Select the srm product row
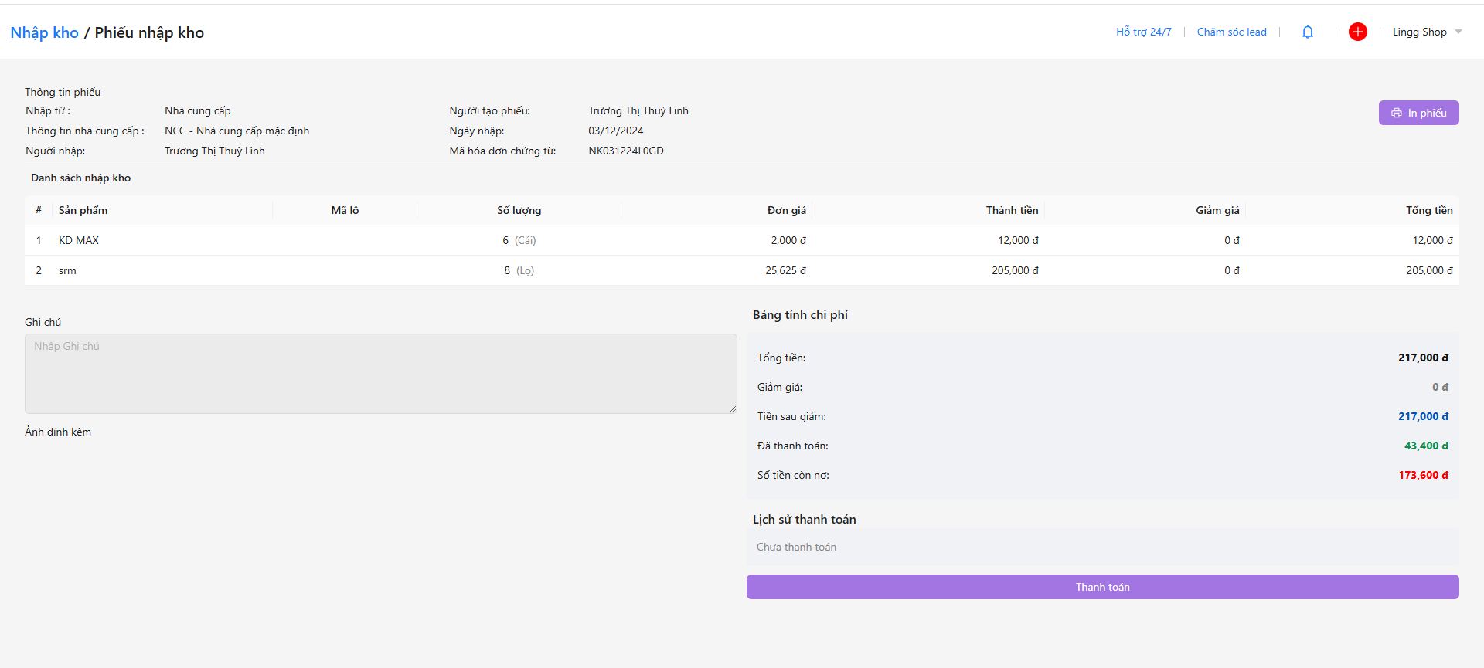This screenshot has width=1484, height=668. click(x=742, y=270)
